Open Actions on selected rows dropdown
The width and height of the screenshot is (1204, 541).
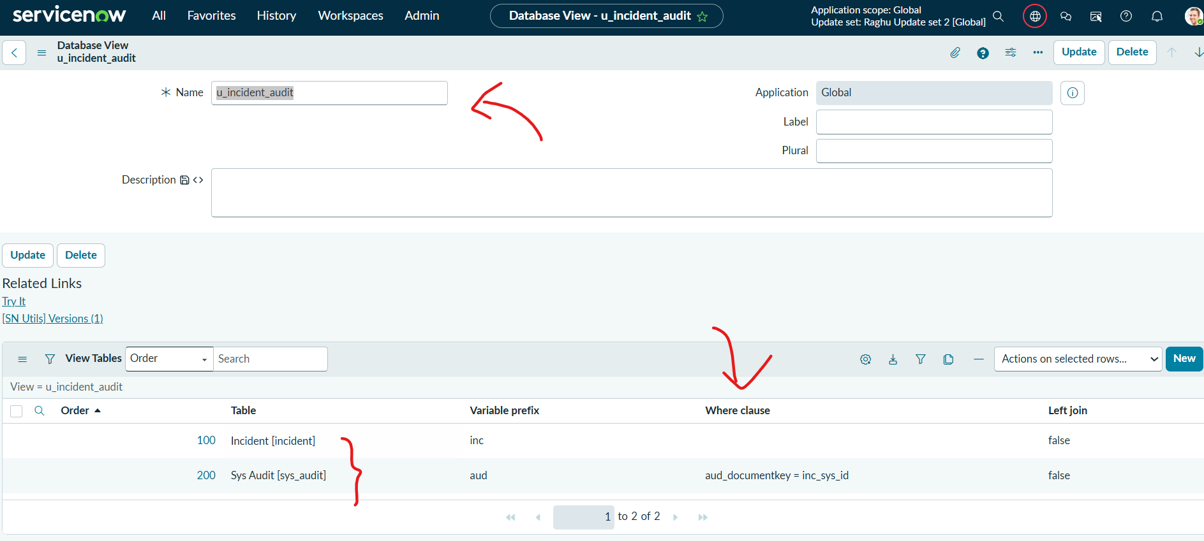point(1078,359)
